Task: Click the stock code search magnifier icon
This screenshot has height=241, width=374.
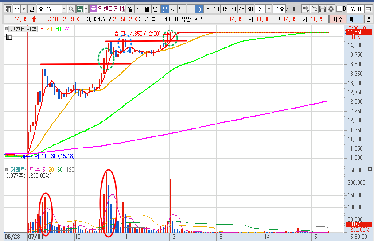Action: 71,9
